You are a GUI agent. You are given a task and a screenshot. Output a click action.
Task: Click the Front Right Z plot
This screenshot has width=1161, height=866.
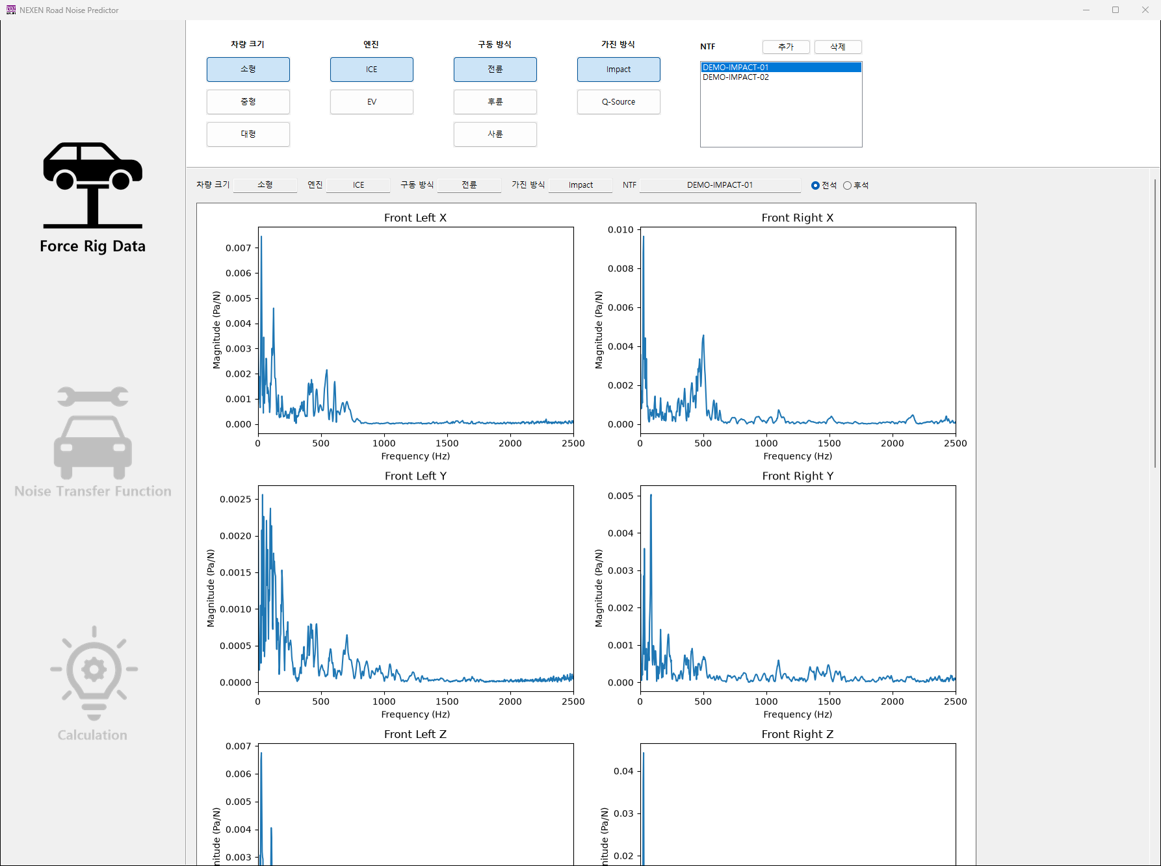[798, 804]
